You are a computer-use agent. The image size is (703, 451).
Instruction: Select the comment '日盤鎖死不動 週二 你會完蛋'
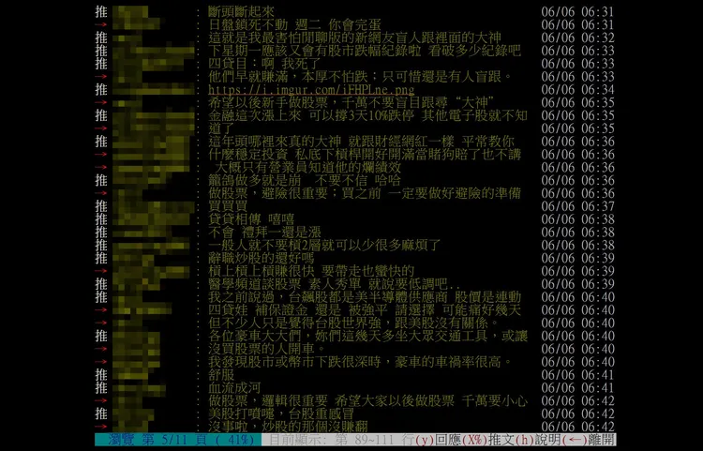tap(294, 25)
